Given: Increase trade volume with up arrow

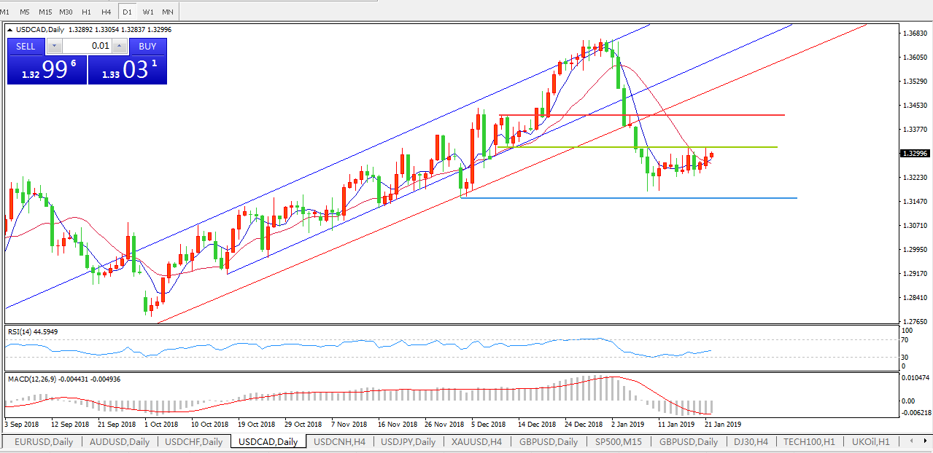Looking at the screenshot, I should point(120,46).
